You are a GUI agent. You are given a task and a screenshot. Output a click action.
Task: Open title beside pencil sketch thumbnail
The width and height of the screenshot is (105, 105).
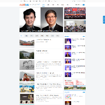49,62
